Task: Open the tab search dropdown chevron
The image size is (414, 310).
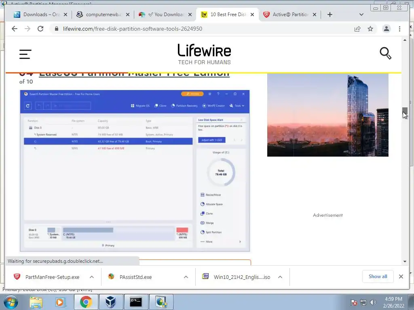Action: click(x=361, y=15)
